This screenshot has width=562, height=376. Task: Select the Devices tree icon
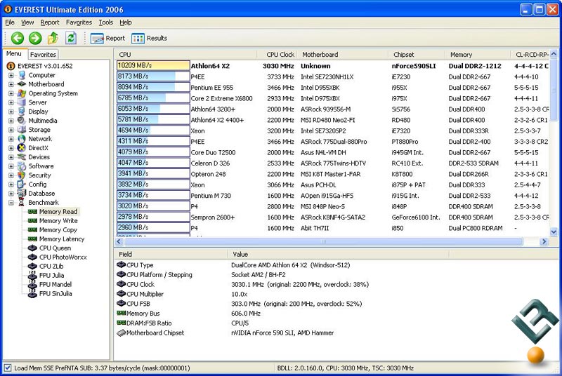(22, 157)
